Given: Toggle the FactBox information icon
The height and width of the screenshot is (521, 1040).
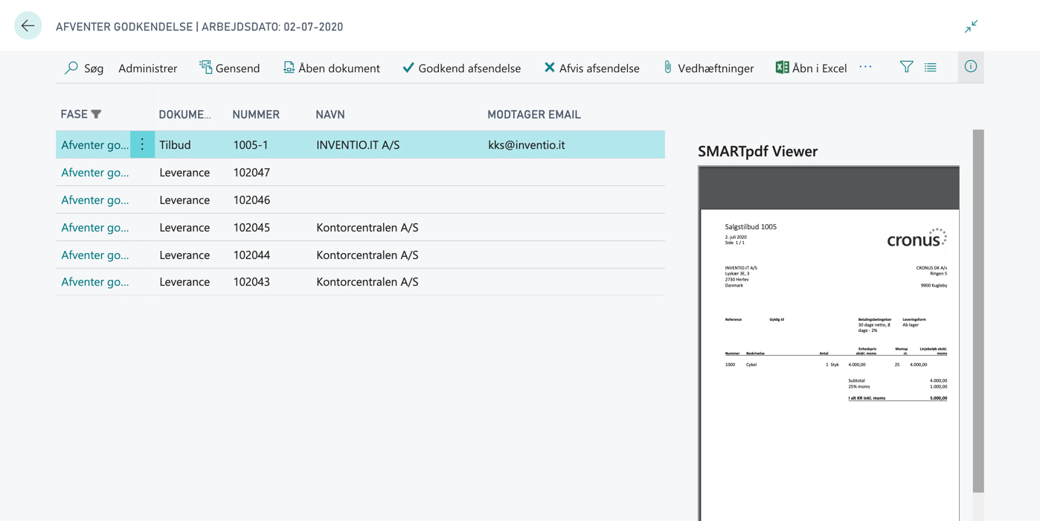Looking at the screenshot, I should [971, 67].
